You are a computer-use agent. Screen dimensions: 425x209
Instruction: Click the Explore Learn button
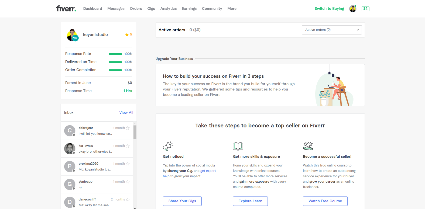(250, 201)
